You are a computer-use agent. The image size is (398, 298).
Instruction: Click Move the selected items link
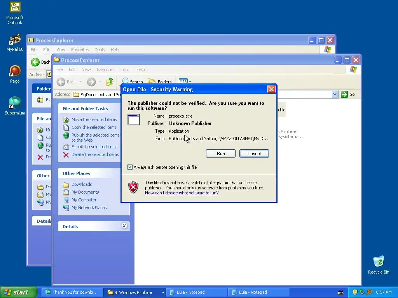pos(94,120)
